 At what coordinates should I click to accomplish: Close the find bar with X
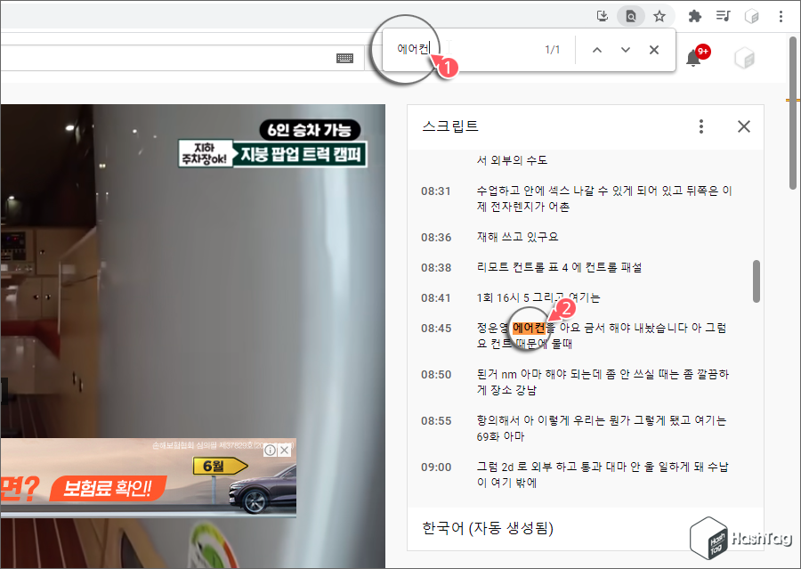point(654,50)
